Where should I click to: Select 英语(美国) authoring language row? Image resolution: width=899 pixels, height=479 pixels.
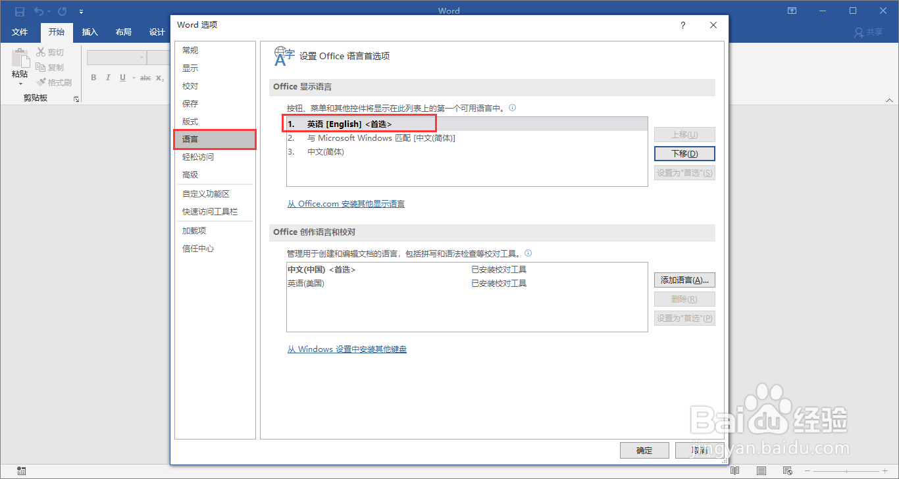coord(467,284)
